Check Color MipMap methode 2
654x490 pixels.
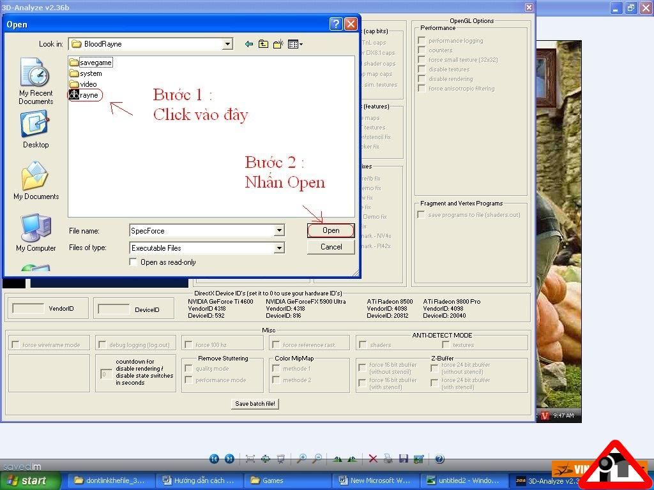coord(276,380)
